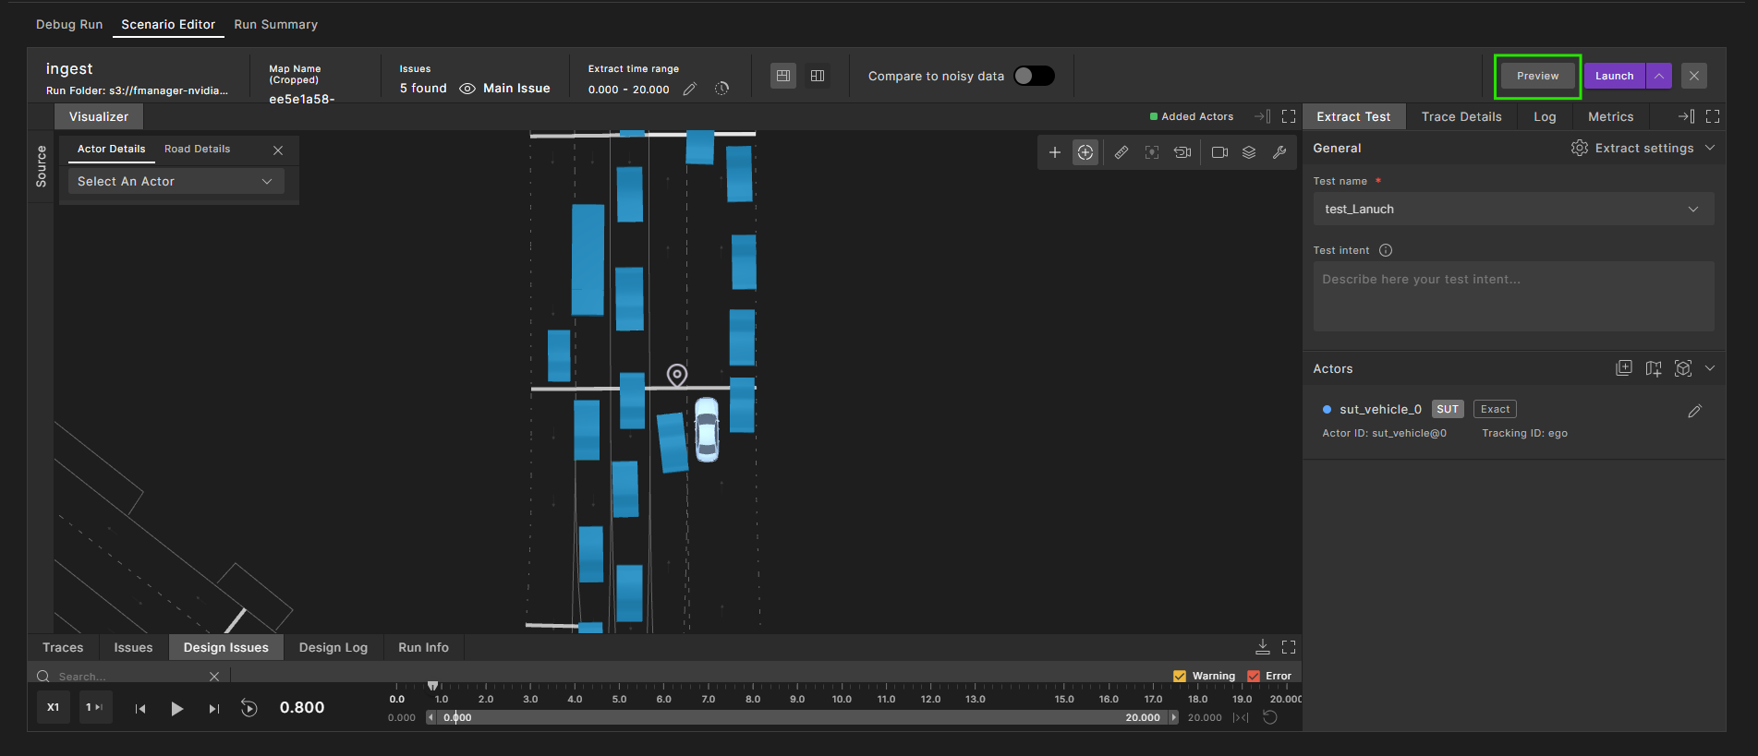Click the Preview button
This screenshot has width=1758, height=756.
[1537, 76]
